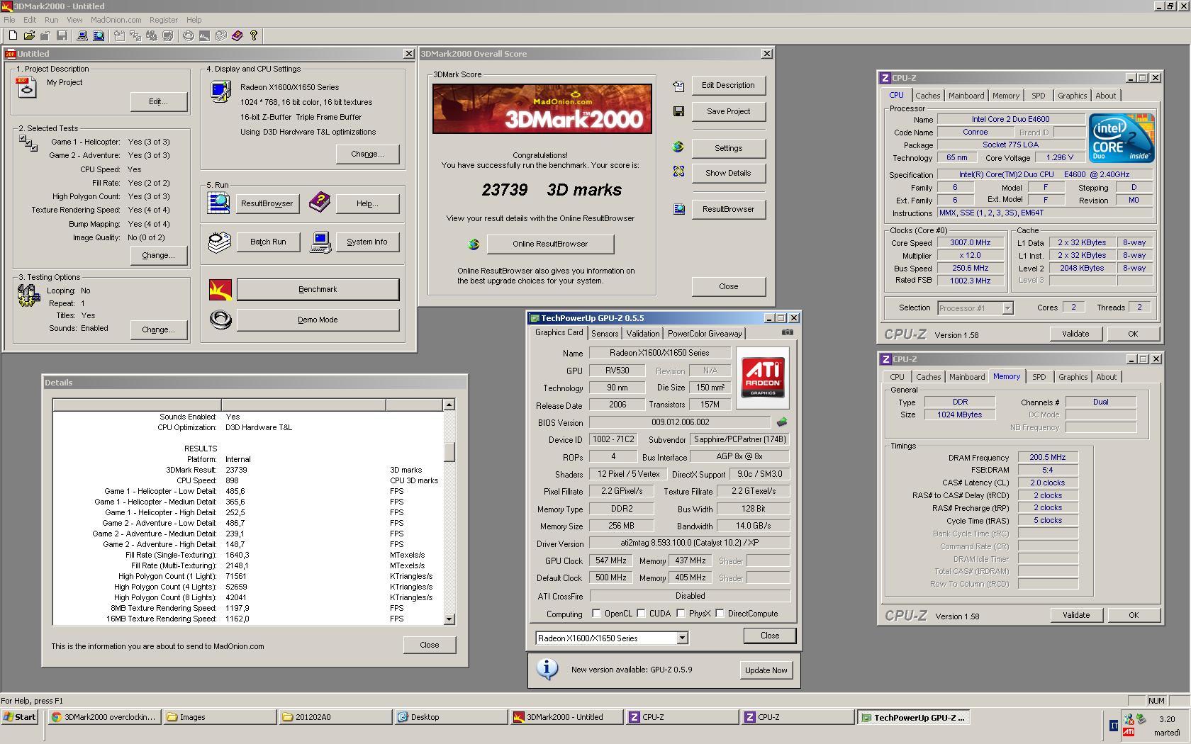Click the New project toolbar icon
Image resolution: width=1191 pixels, height=744 pixels.
[x=12, y=35]
